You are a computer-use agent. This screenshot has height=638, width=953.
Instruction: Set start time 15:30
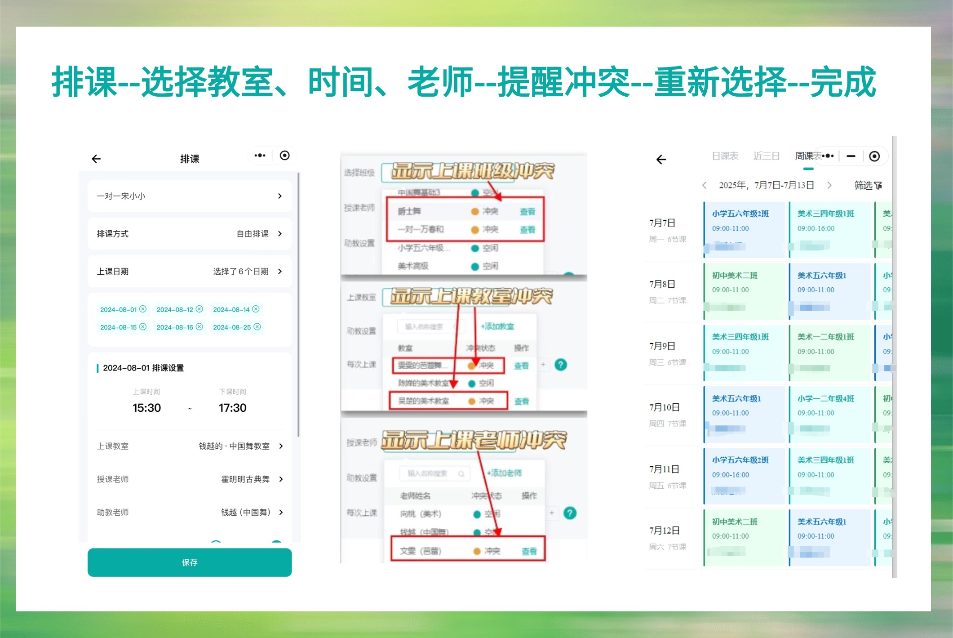(x=146, y=408)
